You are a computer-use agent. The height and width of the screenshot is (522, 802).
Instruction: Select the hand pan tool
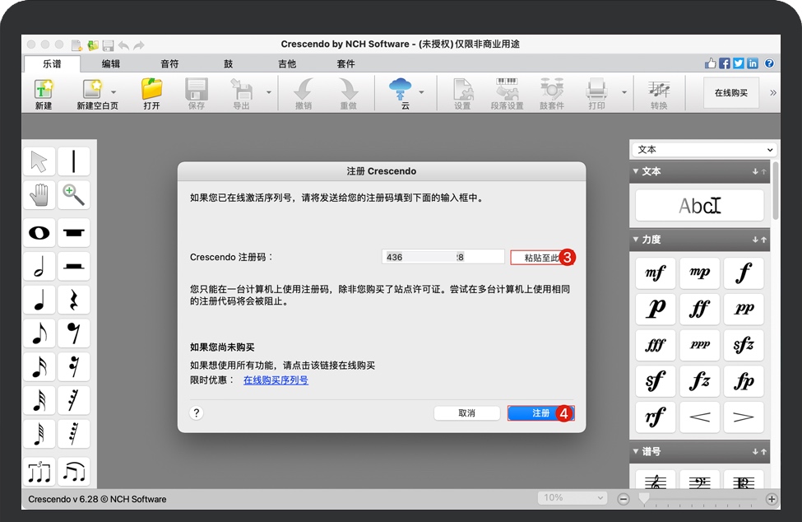(39, 196)
